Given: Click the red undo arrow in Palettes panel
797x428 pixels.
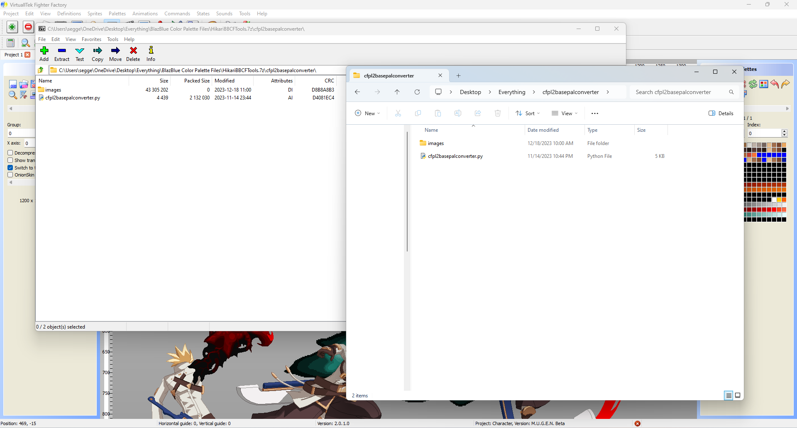Looking at the screenshot, I should pos(775,84).
